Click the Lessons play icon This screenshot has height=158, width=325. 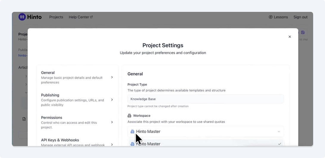pos(270,17)
